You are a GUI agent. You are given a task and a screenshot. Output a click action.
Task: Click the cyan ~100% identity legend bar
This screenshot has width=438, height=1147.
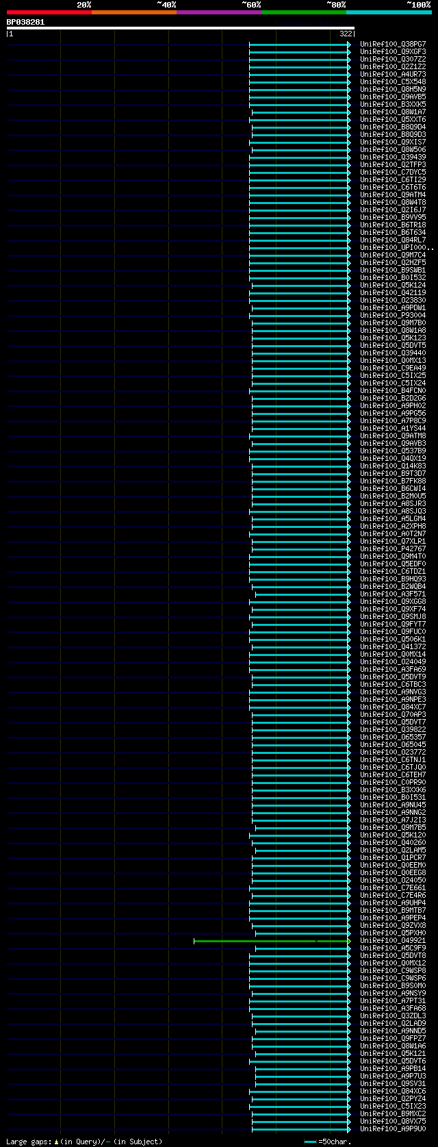coord(389,12)
